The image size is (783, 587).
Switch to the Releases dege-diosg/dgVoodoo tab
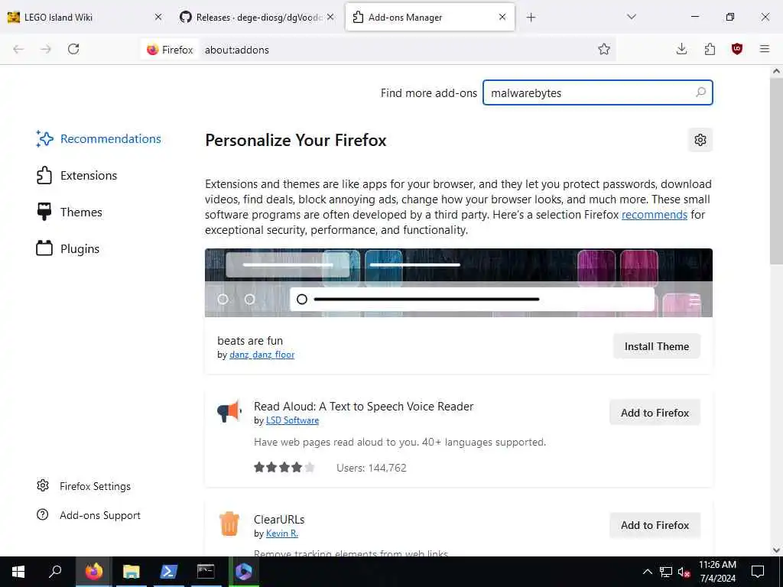pos(257,17)
